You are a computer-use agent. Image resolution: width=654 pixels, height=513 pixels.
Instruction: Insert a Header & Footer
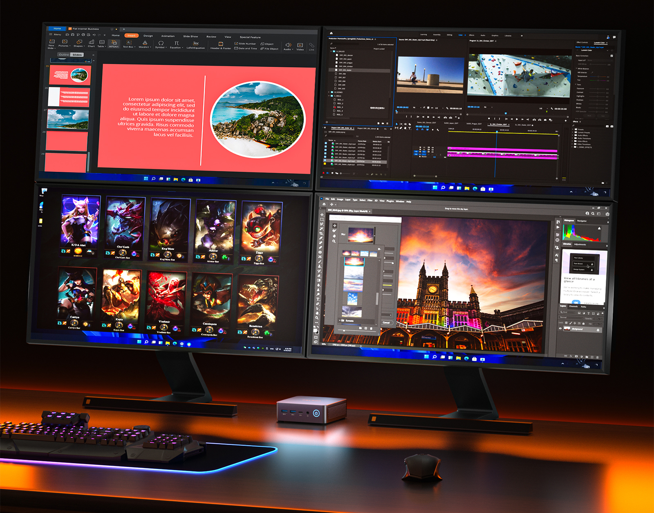pos(221,45)
